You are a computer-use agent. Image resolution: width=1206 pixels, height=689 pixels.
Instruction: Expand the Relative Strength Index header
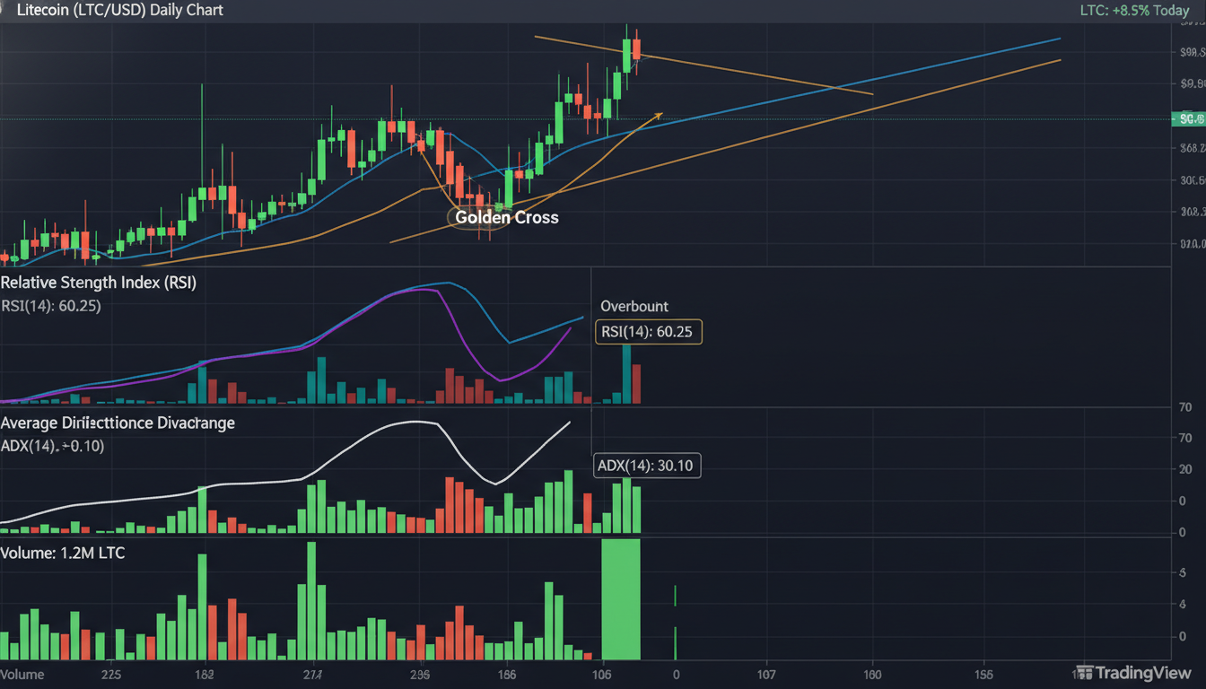click(99, 282)
